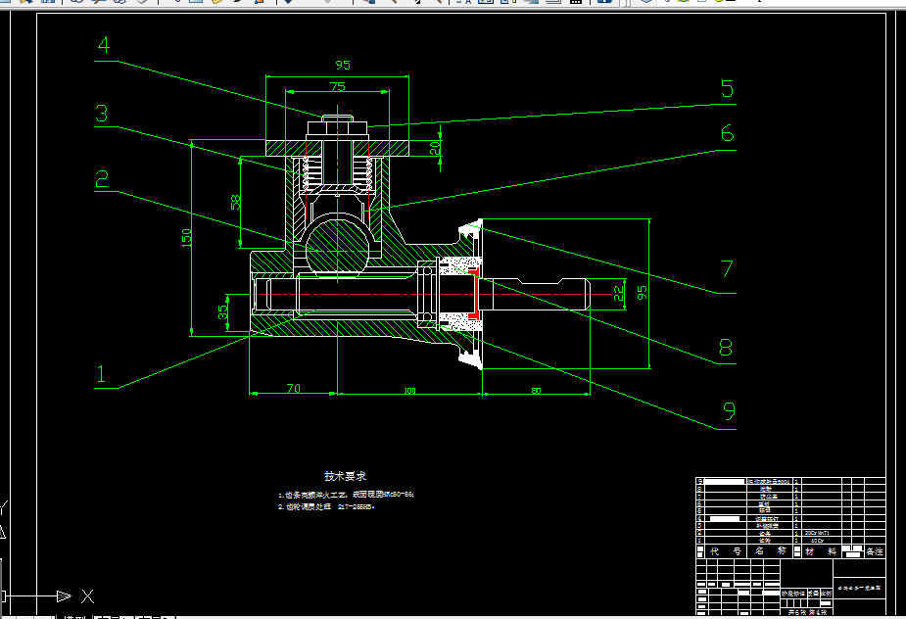Pick the vertical 95 flange dimension at right
This screenshot has height=619, width=906.
tap(642, 293)
